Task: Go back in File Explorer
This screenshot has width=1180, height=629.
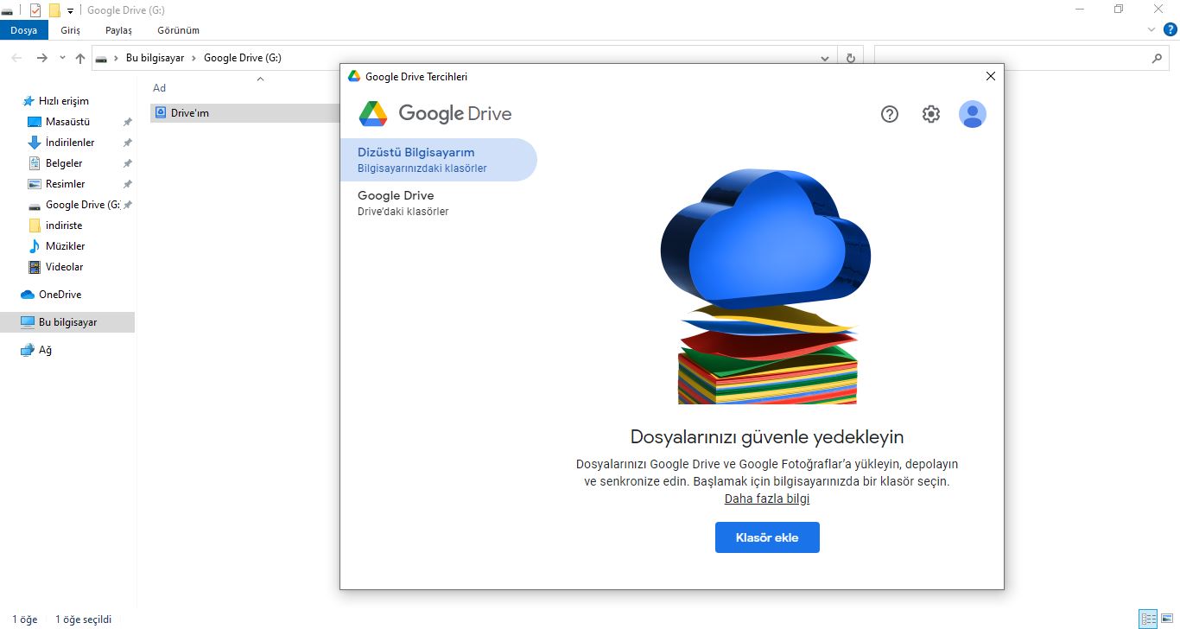Action: pyautogui.click(x=17, y=58)
